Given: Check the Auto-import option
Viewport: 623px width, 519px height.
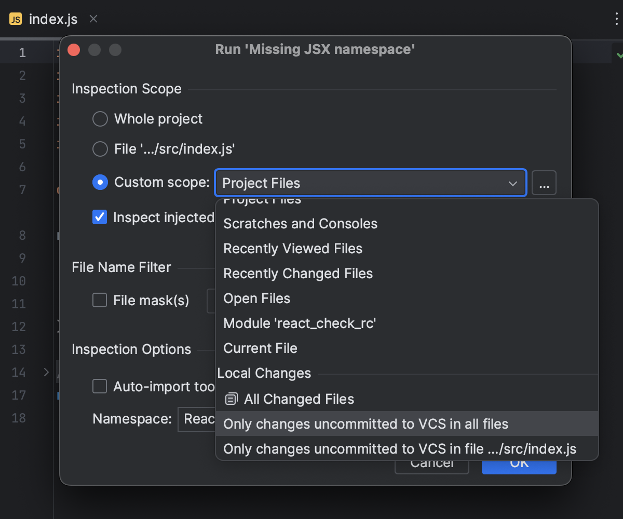Looking at the screenshot, I should coord(99,386).
